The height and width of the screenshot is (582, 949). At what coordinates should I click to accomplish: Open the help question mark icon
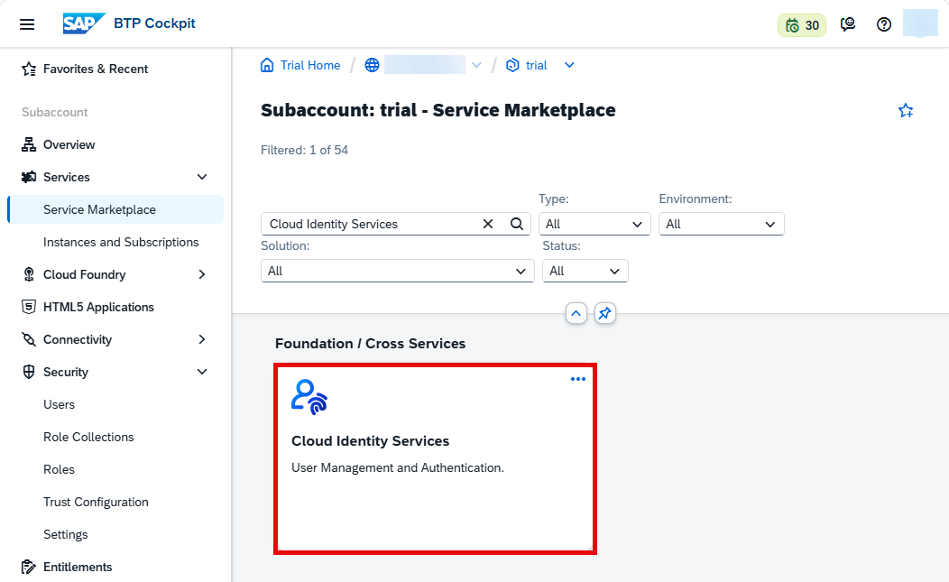884,24
